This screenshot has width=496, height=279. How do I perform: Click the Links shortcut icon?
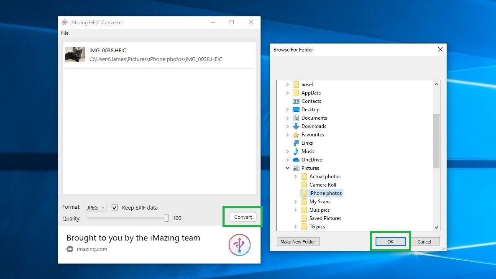(297, 143)
